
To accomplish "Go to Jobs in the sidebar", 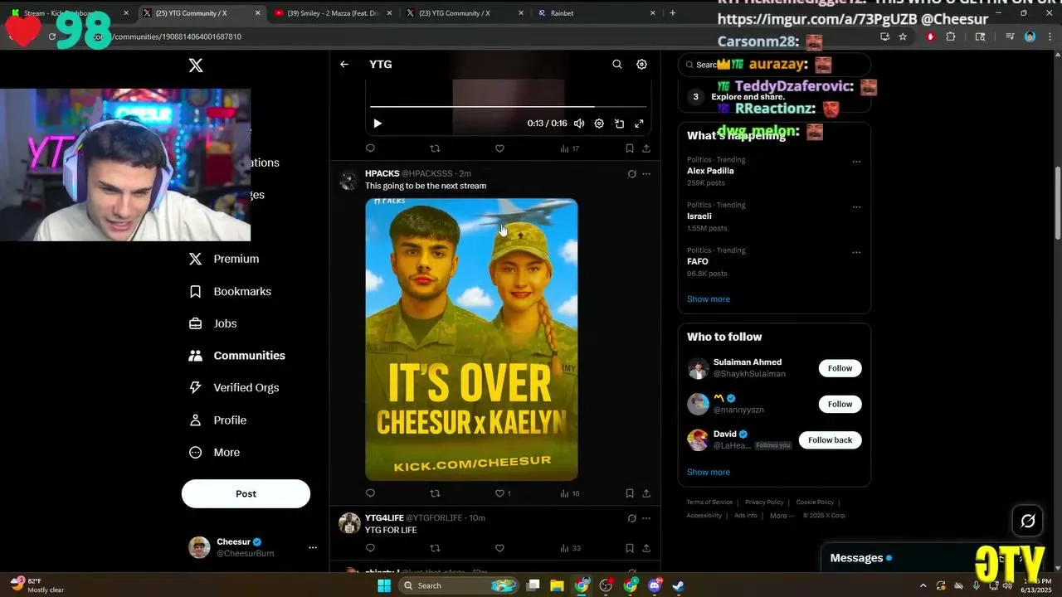I will (x=213, y=323).
